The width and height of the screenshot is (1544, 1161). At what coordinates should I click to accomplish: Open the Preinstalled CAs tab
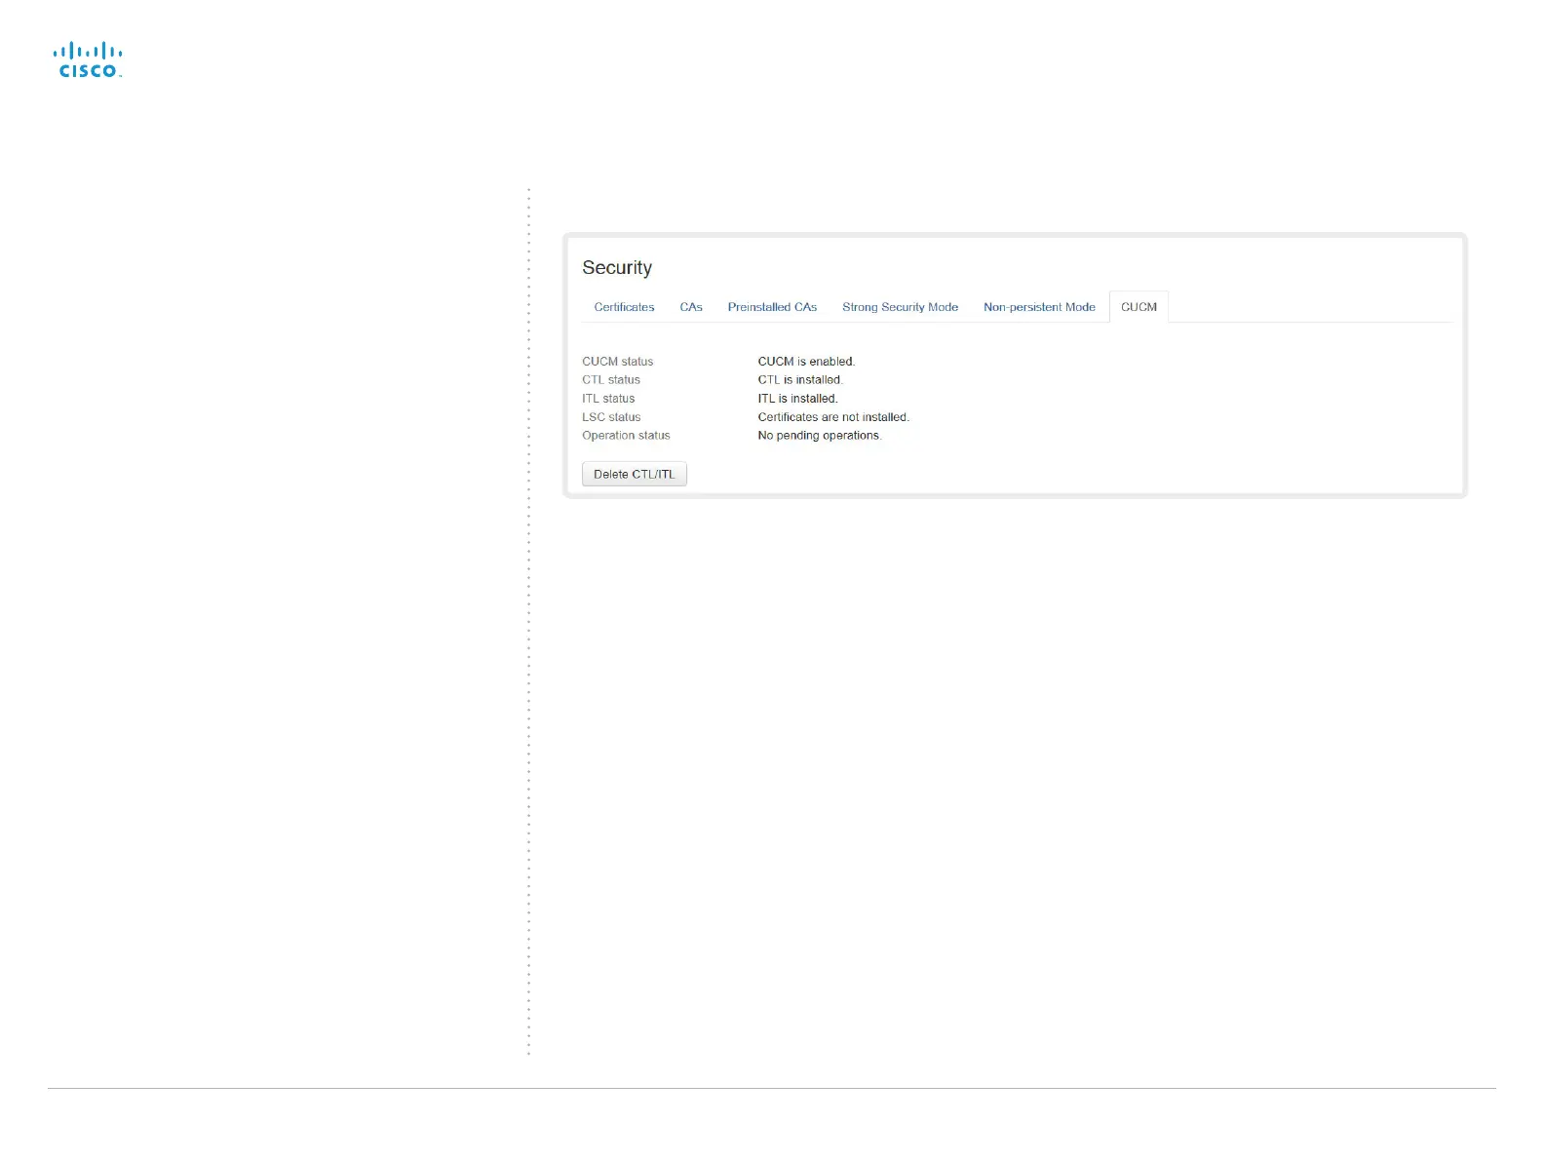[x=772, y=307]
